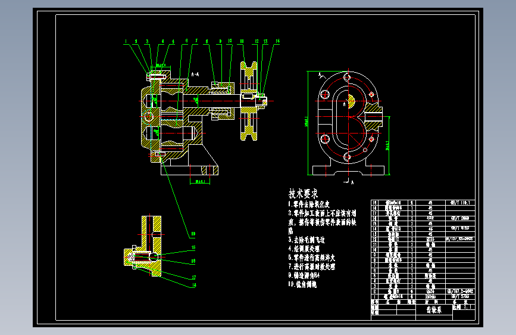The height and width of the screenshot is (335, 516).
Task: Click part balloon number 19 label
Action: click(x=193, y=234)
